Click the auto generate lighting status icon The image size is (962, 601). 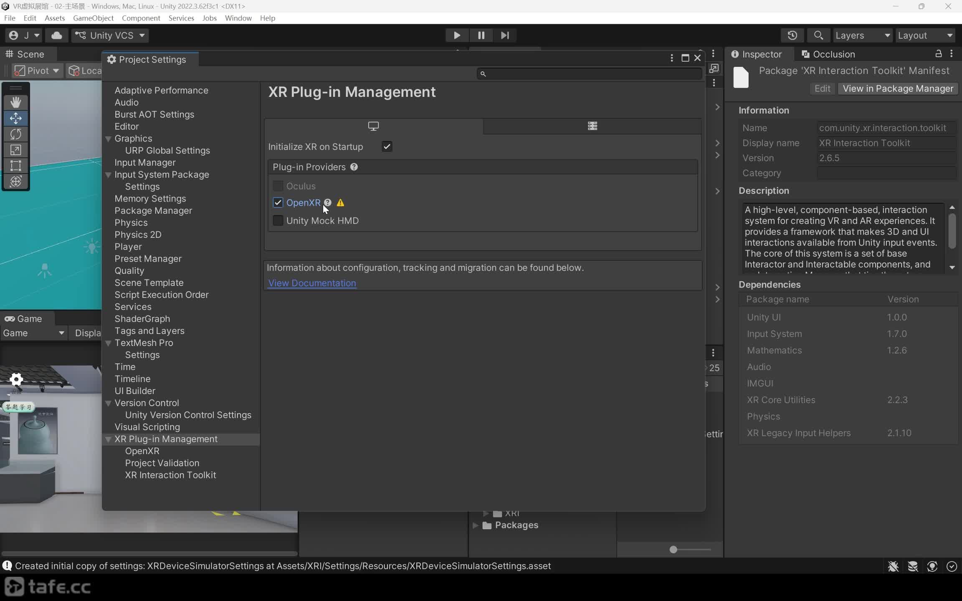click(x=932, y=566)
